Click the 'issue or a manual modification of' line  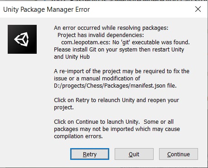pyautogui.click(x=97, y=79)
